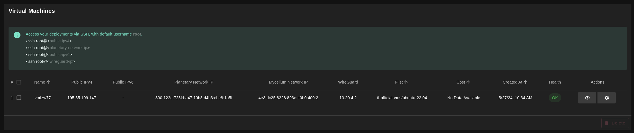This screenshot has height=133, width=634.
Task: Open the gear settings for vmfzw77
Action: (x=606, y=98)
